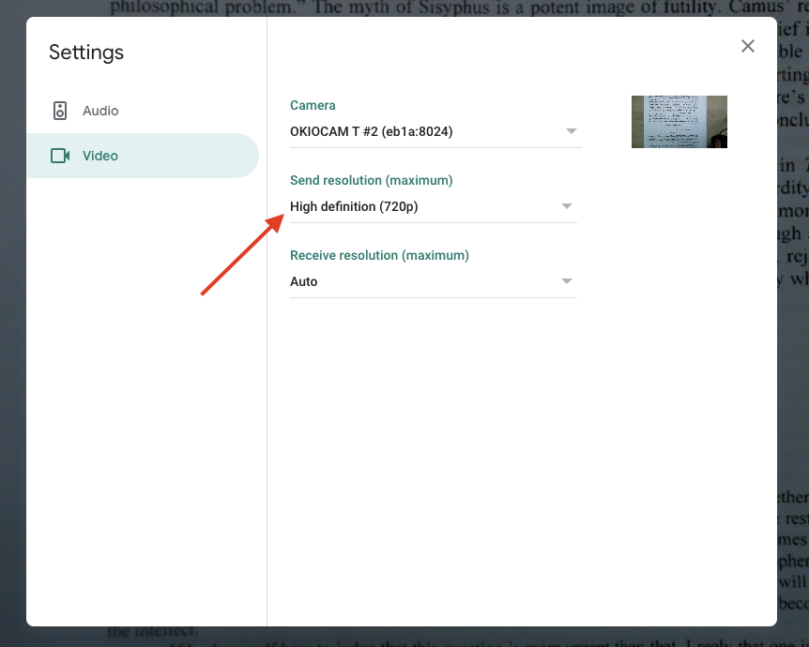Click the video camera icon in sidebar

[60, 156]
